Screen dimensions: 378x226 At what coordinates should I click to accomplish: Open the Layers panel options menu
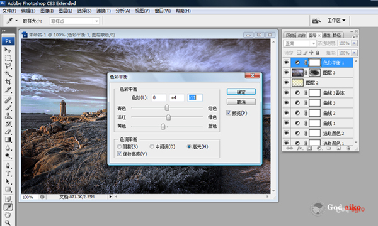[x=355, y=37]
